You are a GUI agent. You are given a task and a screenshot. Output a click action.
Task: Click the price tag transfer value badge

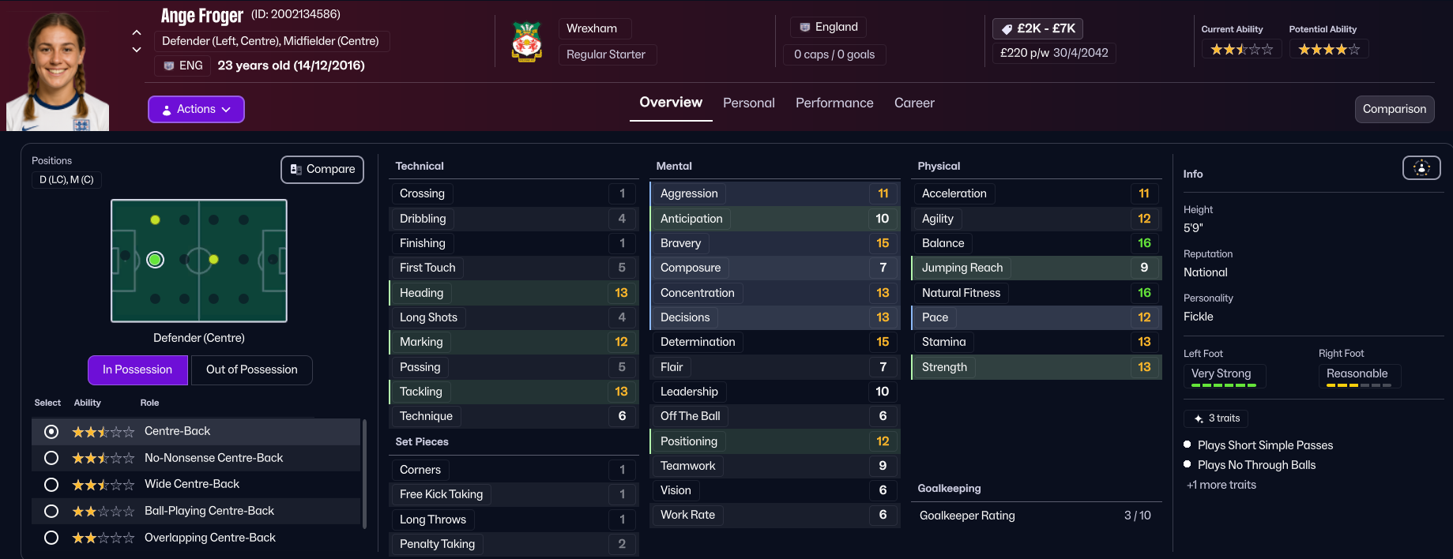click(x=1037, y=28)
